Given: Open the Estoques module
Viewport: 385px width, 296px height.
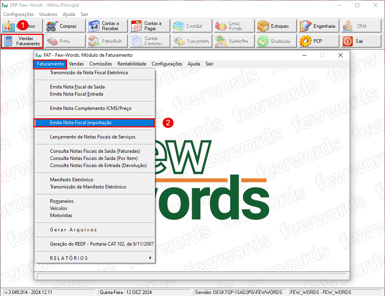Looking at the screenshot, I should (277, 26).
